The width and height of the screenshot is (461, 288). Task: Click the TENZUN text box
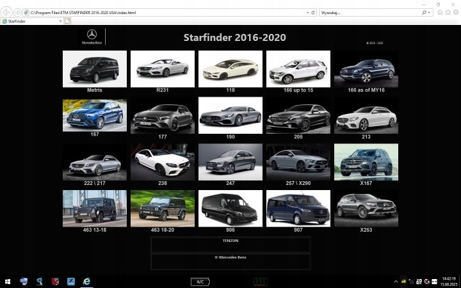point(230,244)
